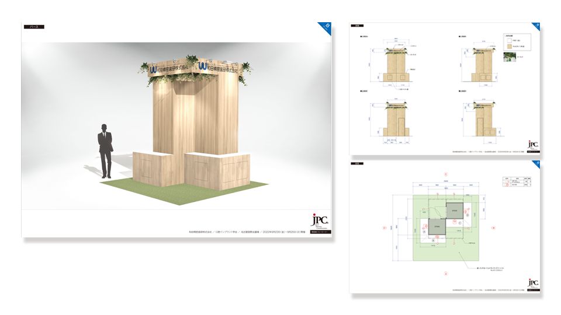Click the blue corner badge on the elevation sheet

536,26
